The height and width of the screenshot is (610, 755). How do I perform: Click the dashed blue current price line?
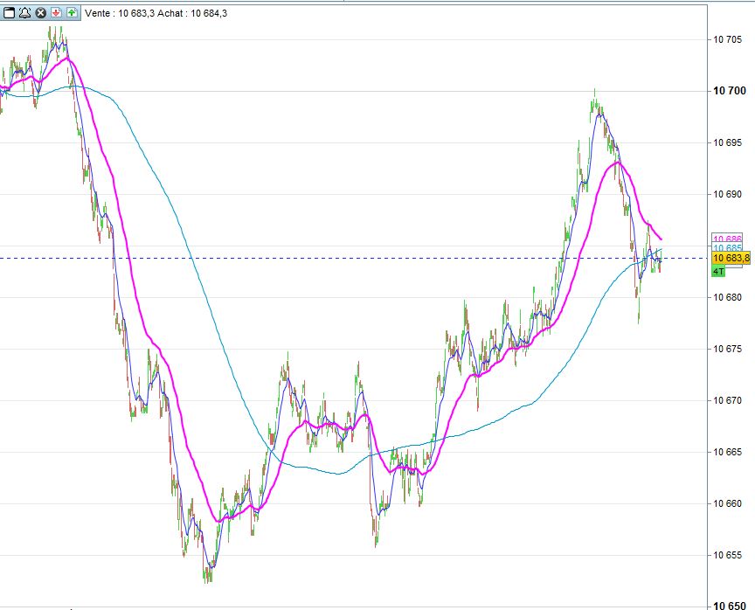tap(354, 259)
